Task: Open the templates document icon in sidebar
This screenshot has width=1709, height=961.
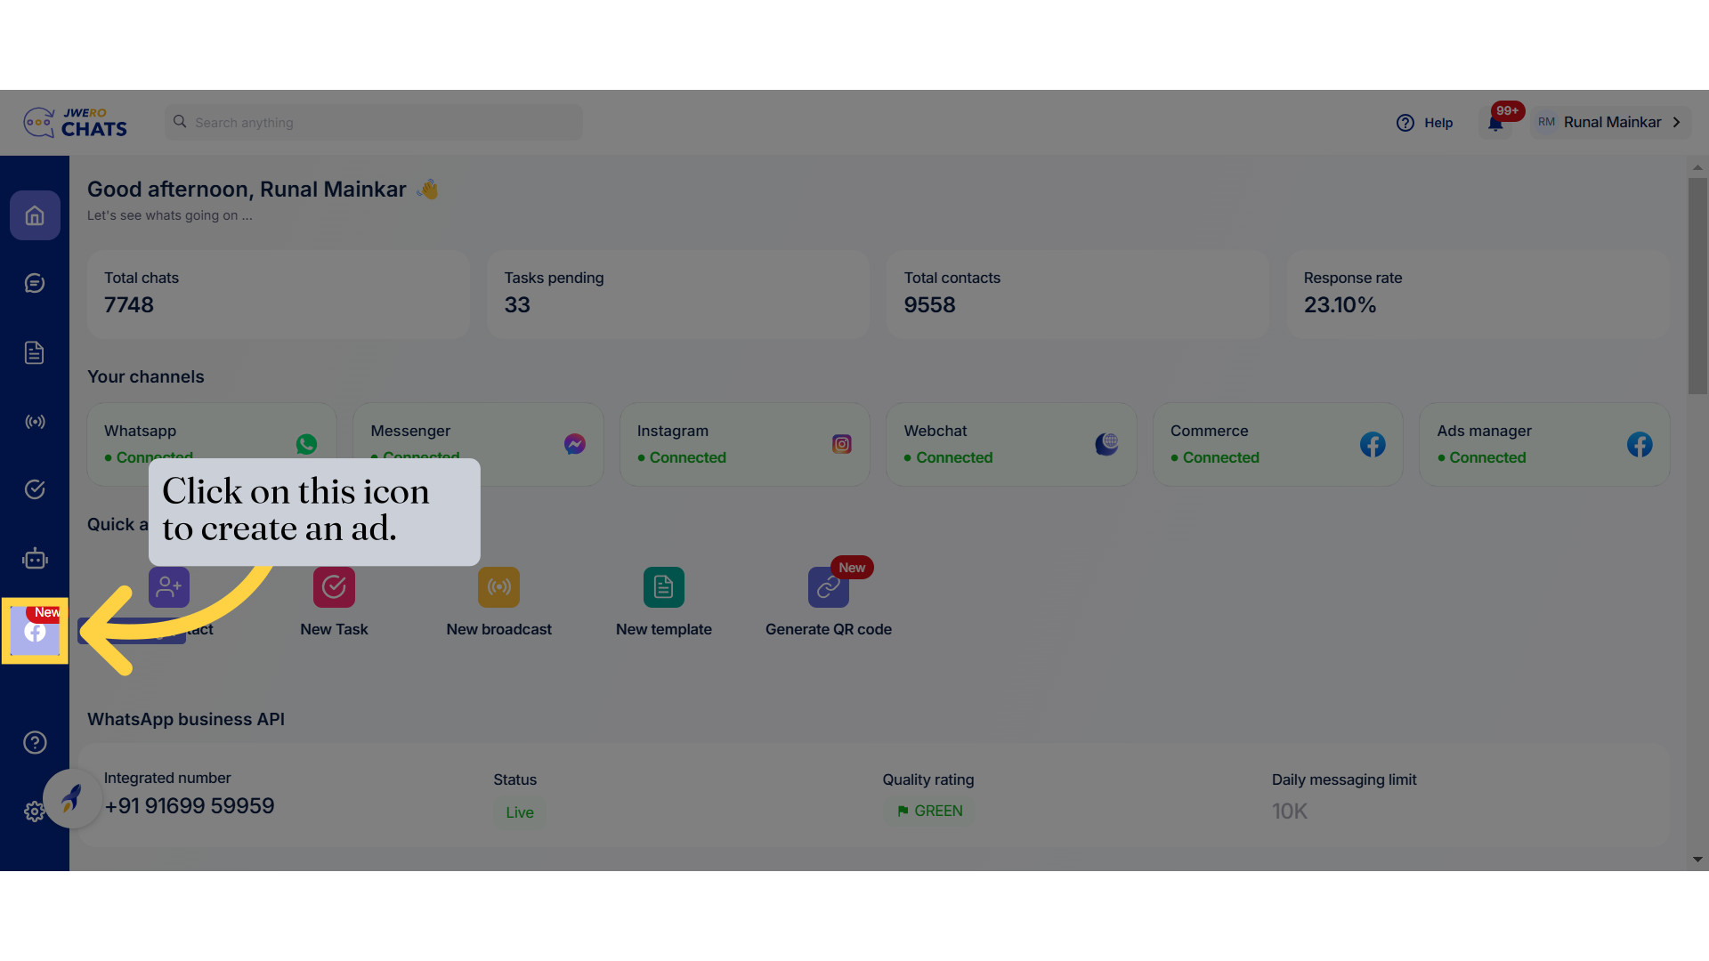Action: coord(35,352)
